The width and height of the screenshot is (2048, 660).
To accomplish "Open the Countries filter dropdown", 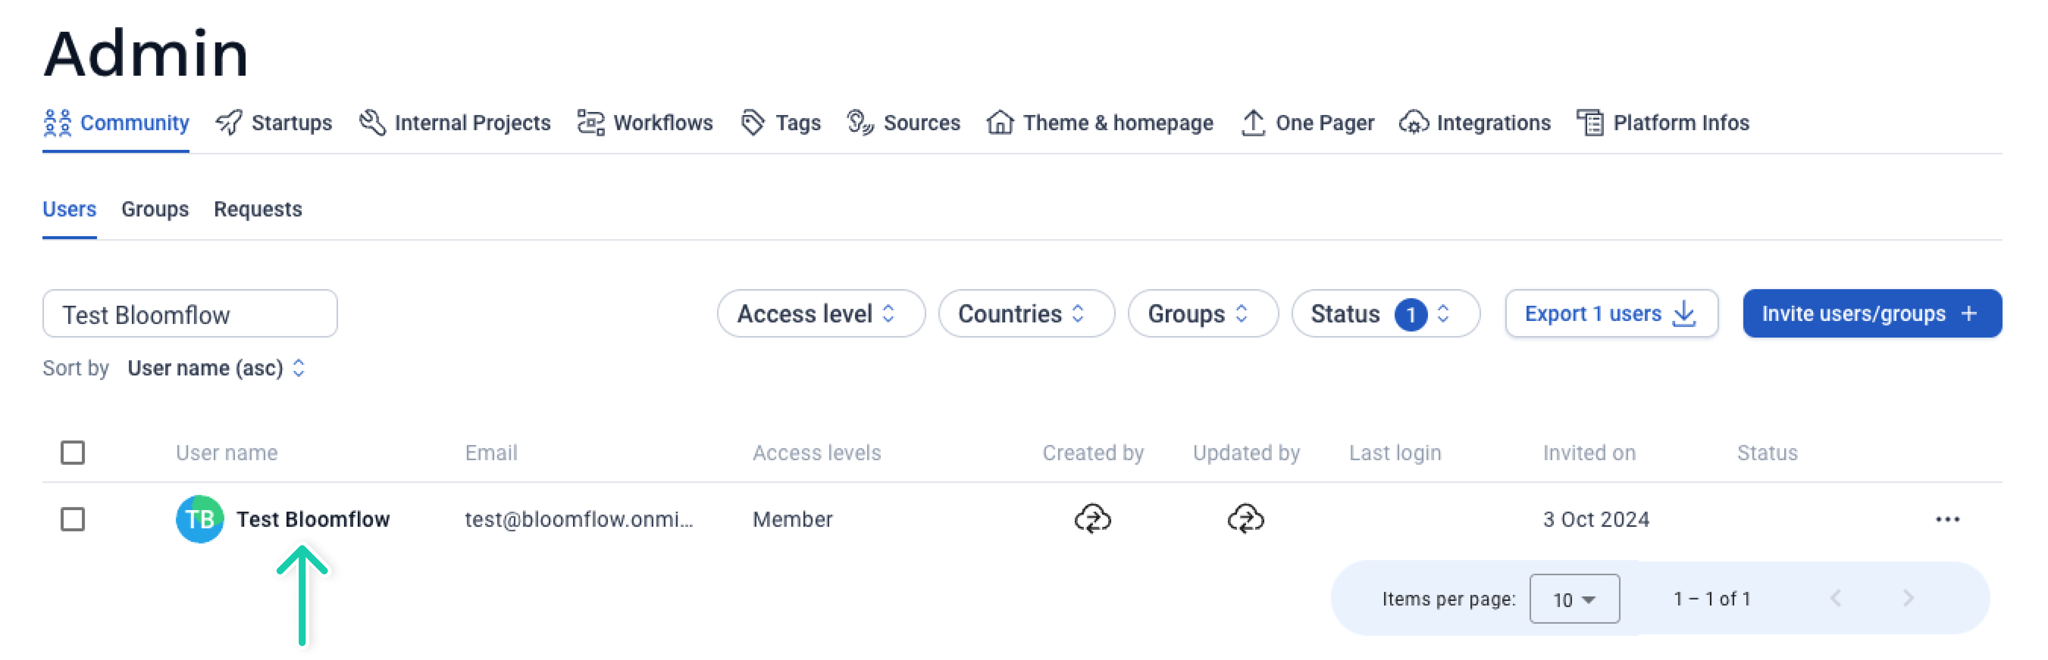I will 1025,314.
